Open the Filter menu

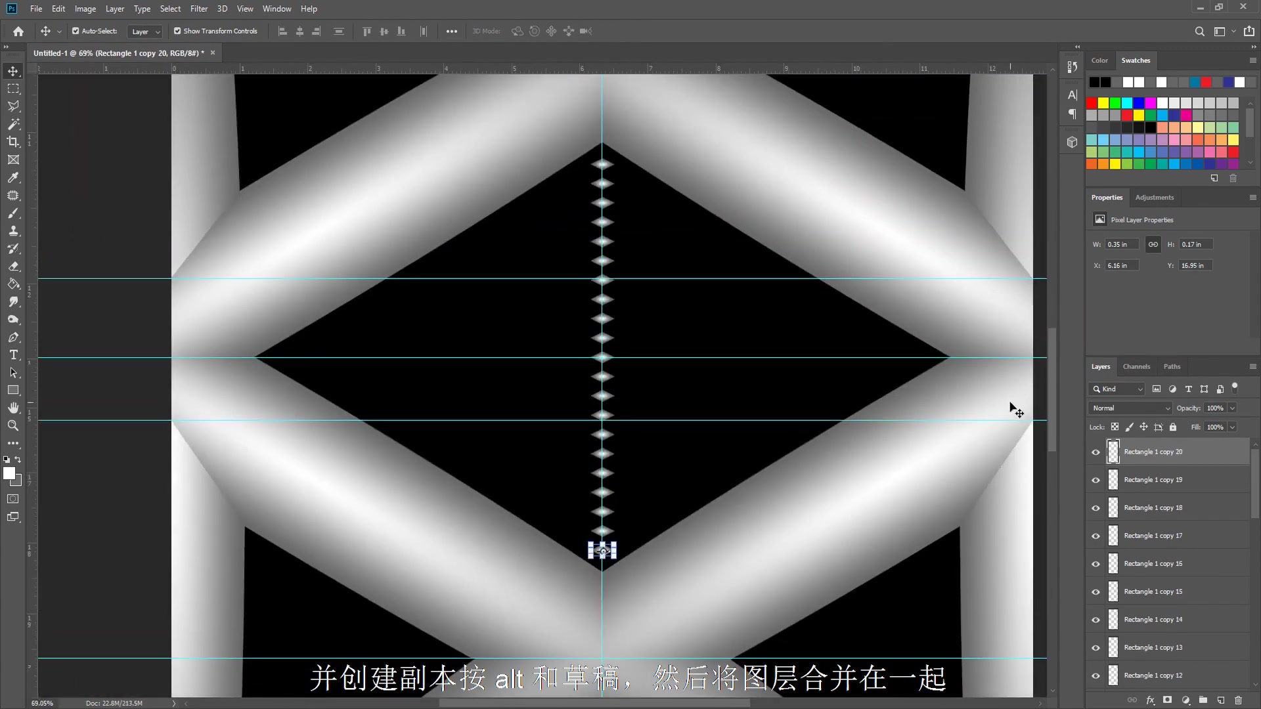[199, 9]
